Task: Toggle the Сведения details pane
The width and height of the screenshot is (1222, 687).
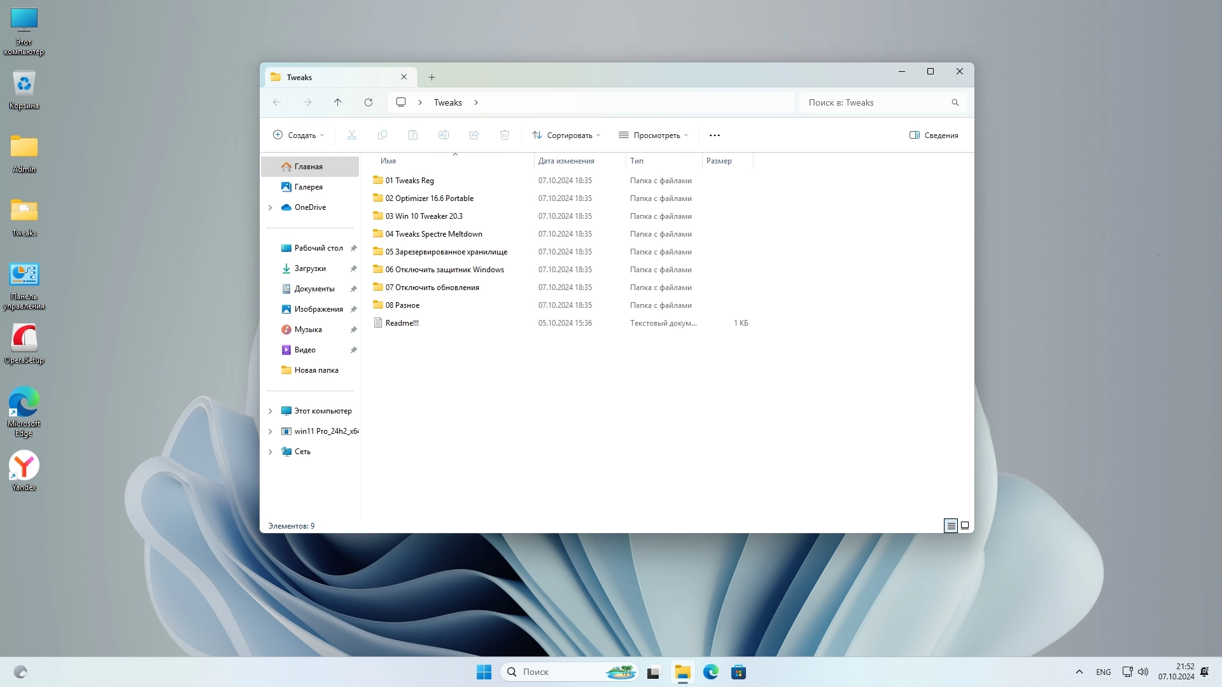Action: click(x=934, y=135)
